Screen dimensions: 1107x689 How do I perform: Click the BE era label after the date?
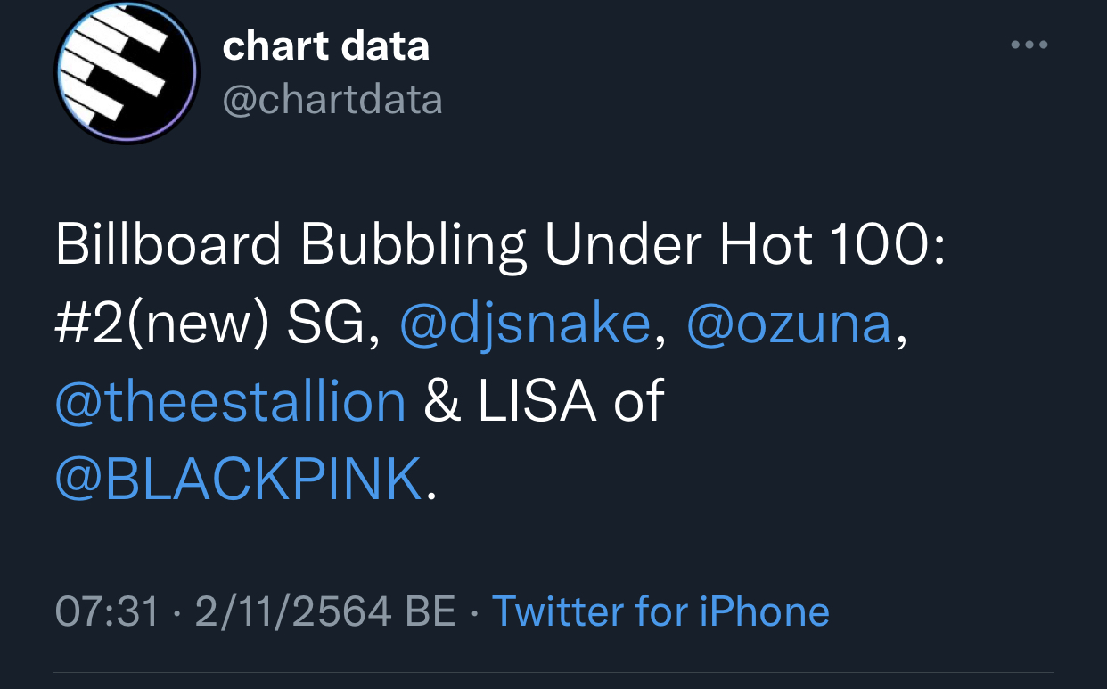[430, 611]
